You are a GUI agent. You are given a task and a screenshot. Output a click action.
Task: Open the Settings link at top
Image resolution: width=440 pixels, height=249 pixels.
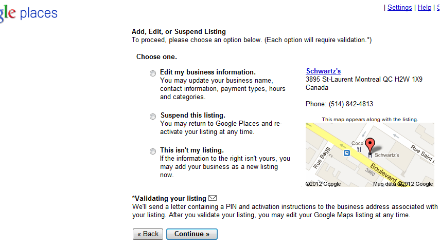[400, 8]
